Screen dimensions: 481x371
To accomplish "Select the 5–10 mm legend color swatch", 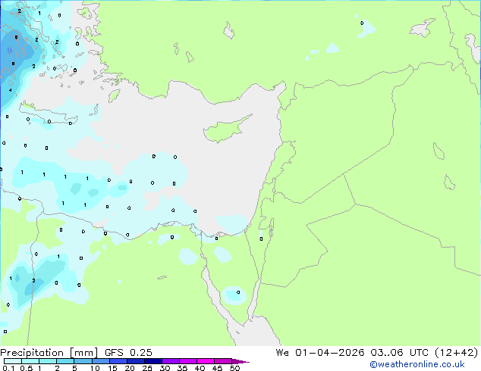I will tap(83, 361).
